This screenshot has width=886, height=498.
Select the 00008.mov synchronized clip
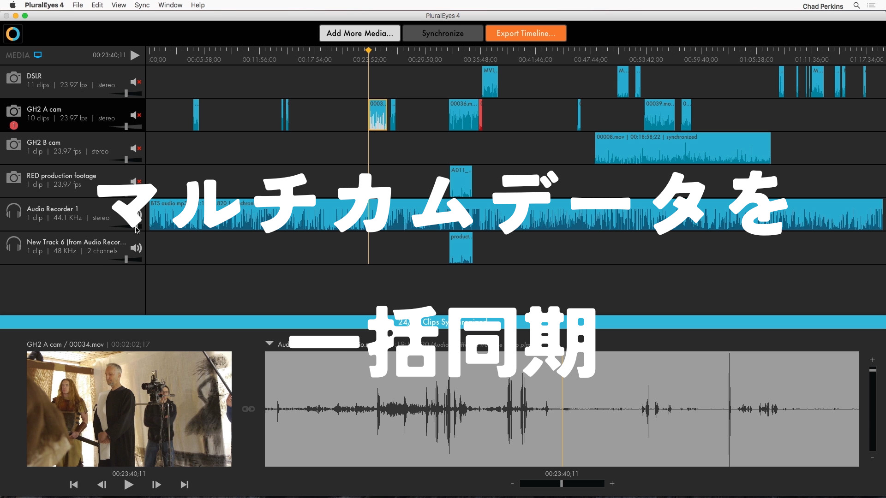click(x=682, y=148)
